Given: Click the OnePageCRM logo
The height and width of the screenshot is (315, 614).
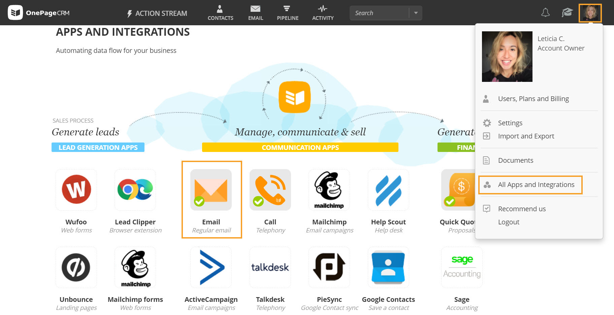Looking at the screenshot, I should pyautogui.click(x=39, y=13).
